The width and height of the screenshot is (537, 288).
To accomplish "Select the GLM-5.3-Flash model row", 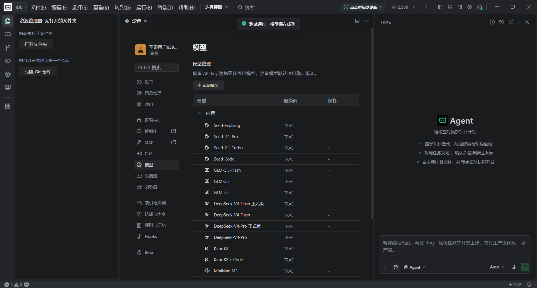I will [276, 170].
